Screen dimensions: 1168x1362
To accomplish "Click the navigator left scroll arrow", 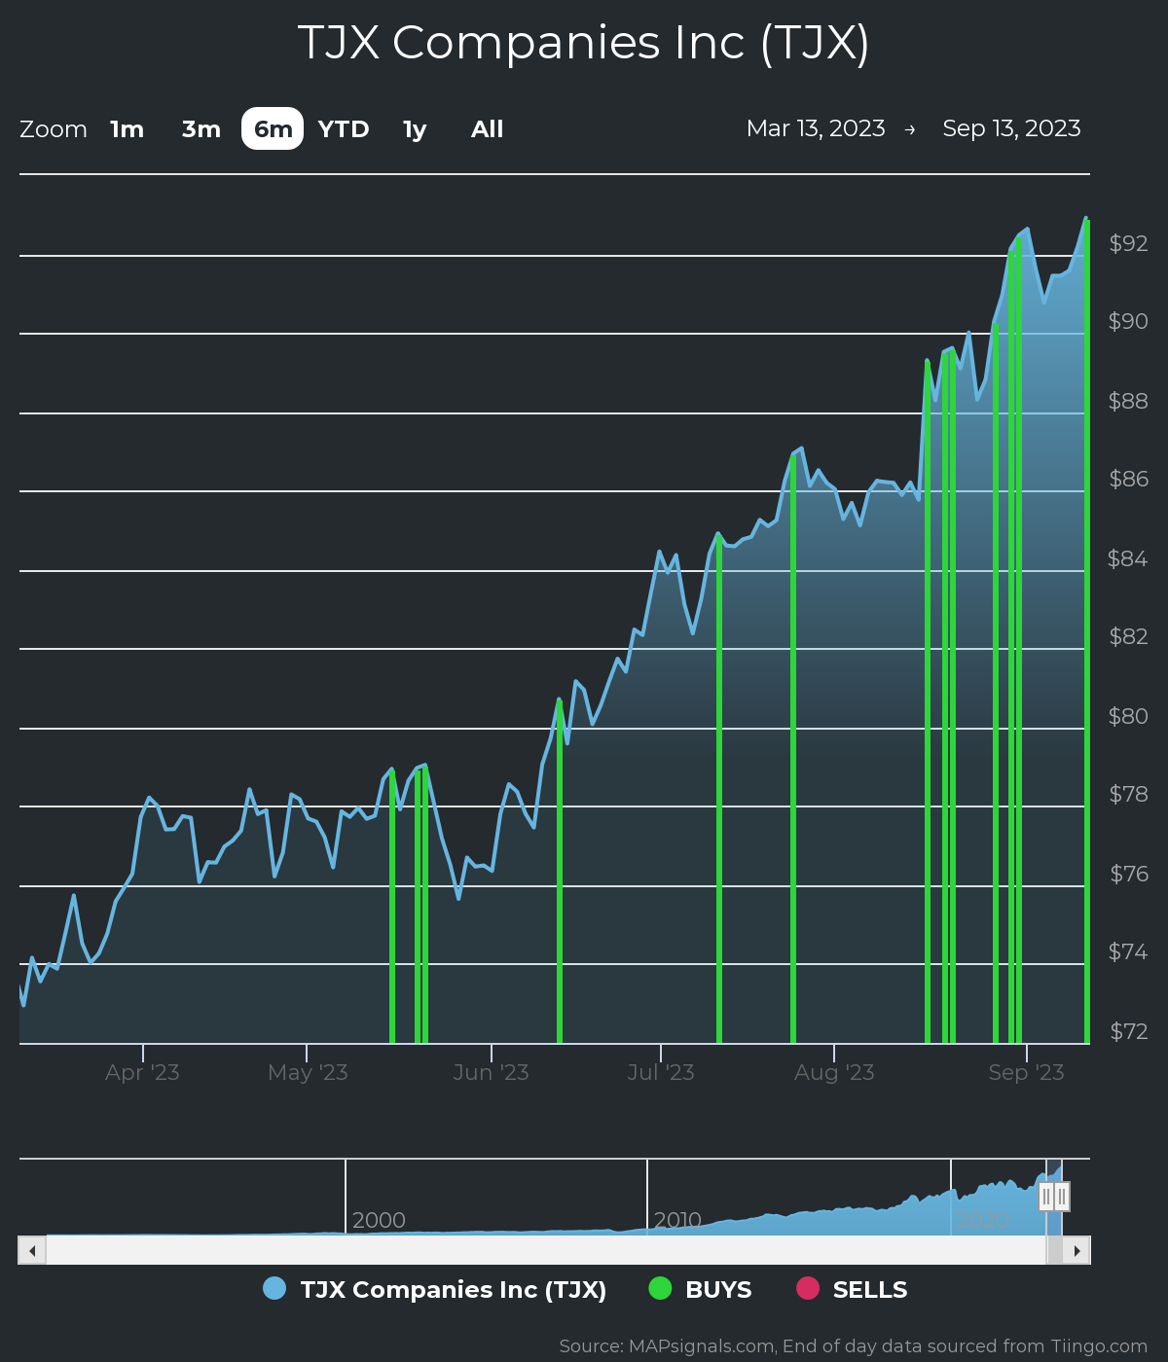I will pos(32,1250).
